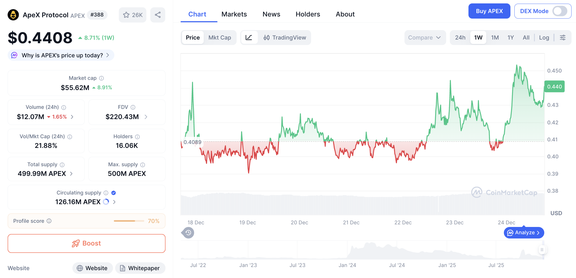Screen dimensions: 576x278
Task: Click the timeline range pause handle
Action: pyautogui.click(x=542, y=250)
